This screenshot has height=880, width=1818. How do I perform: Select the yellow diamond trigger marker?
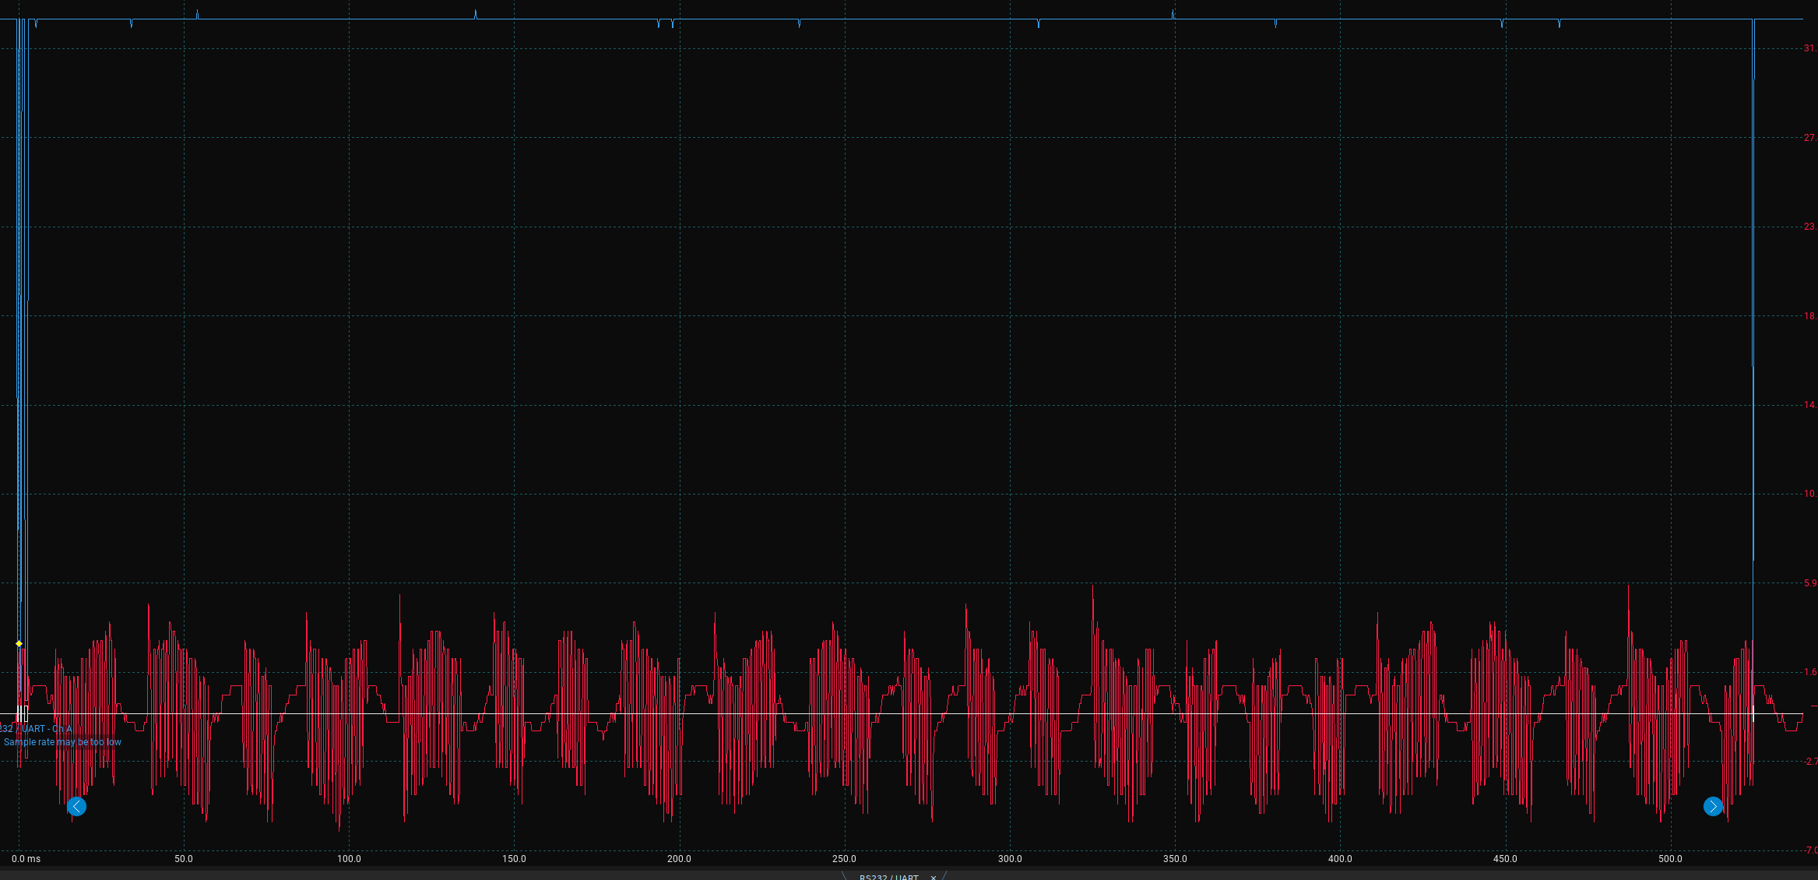click(19, 643)
